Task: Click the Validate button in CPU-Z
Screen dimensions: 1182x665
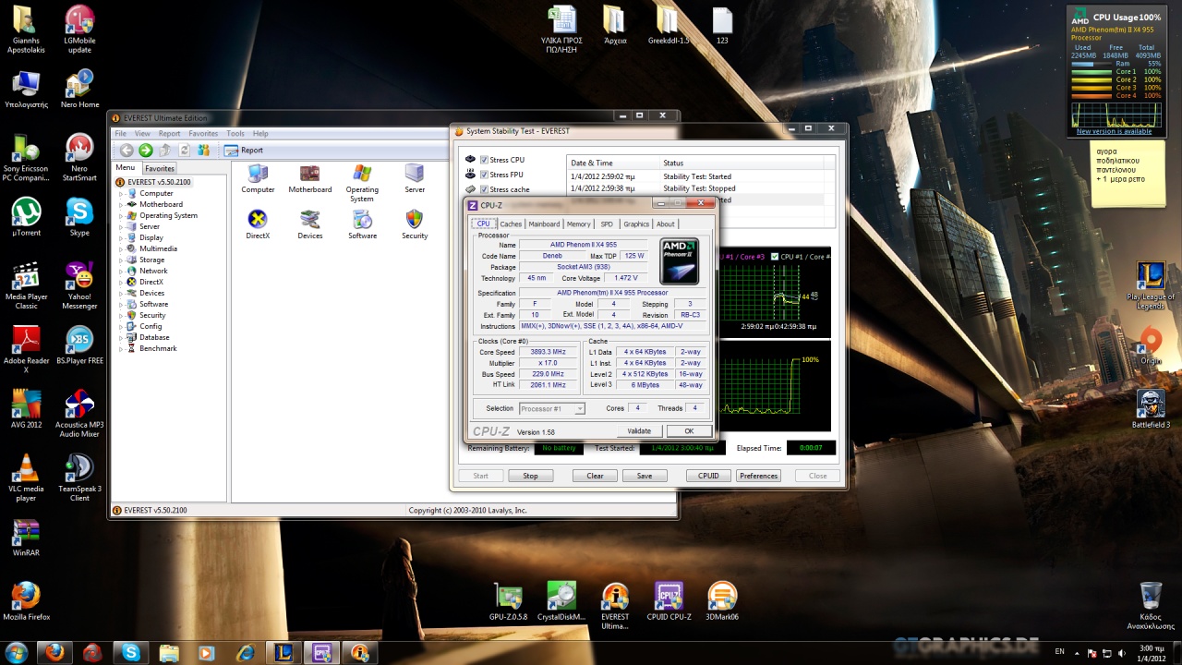Action: click(x=639, y=431)
